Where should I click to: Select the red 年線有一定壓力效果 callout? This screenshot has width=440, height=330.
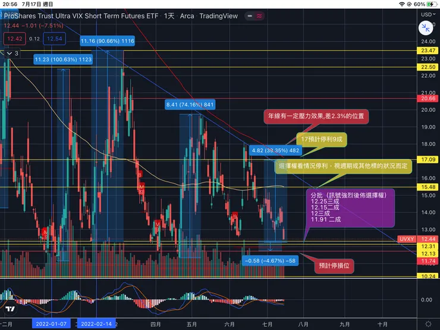(316, 116)
